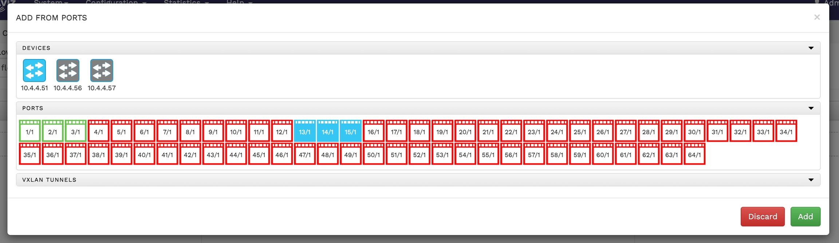This screenshot has height=243, width=839.
Task: Pick port 64/1 icon
Action: click(x=694, y=154)
